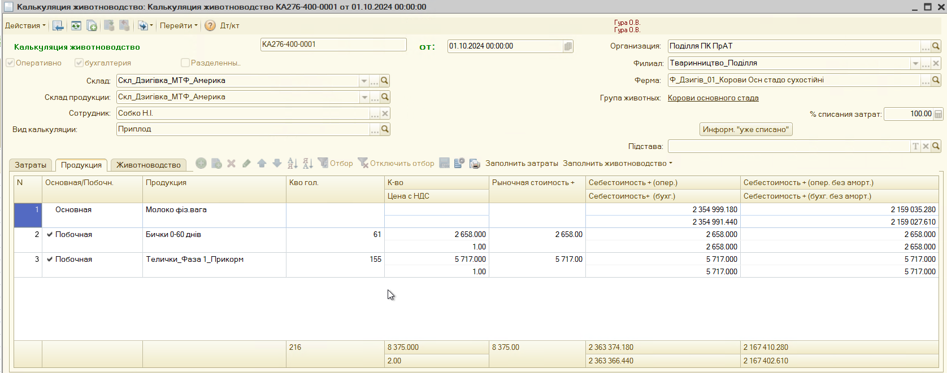Expand the Склад dropdown arrow
The image size is (947, 373).
[x=364, y=81]
